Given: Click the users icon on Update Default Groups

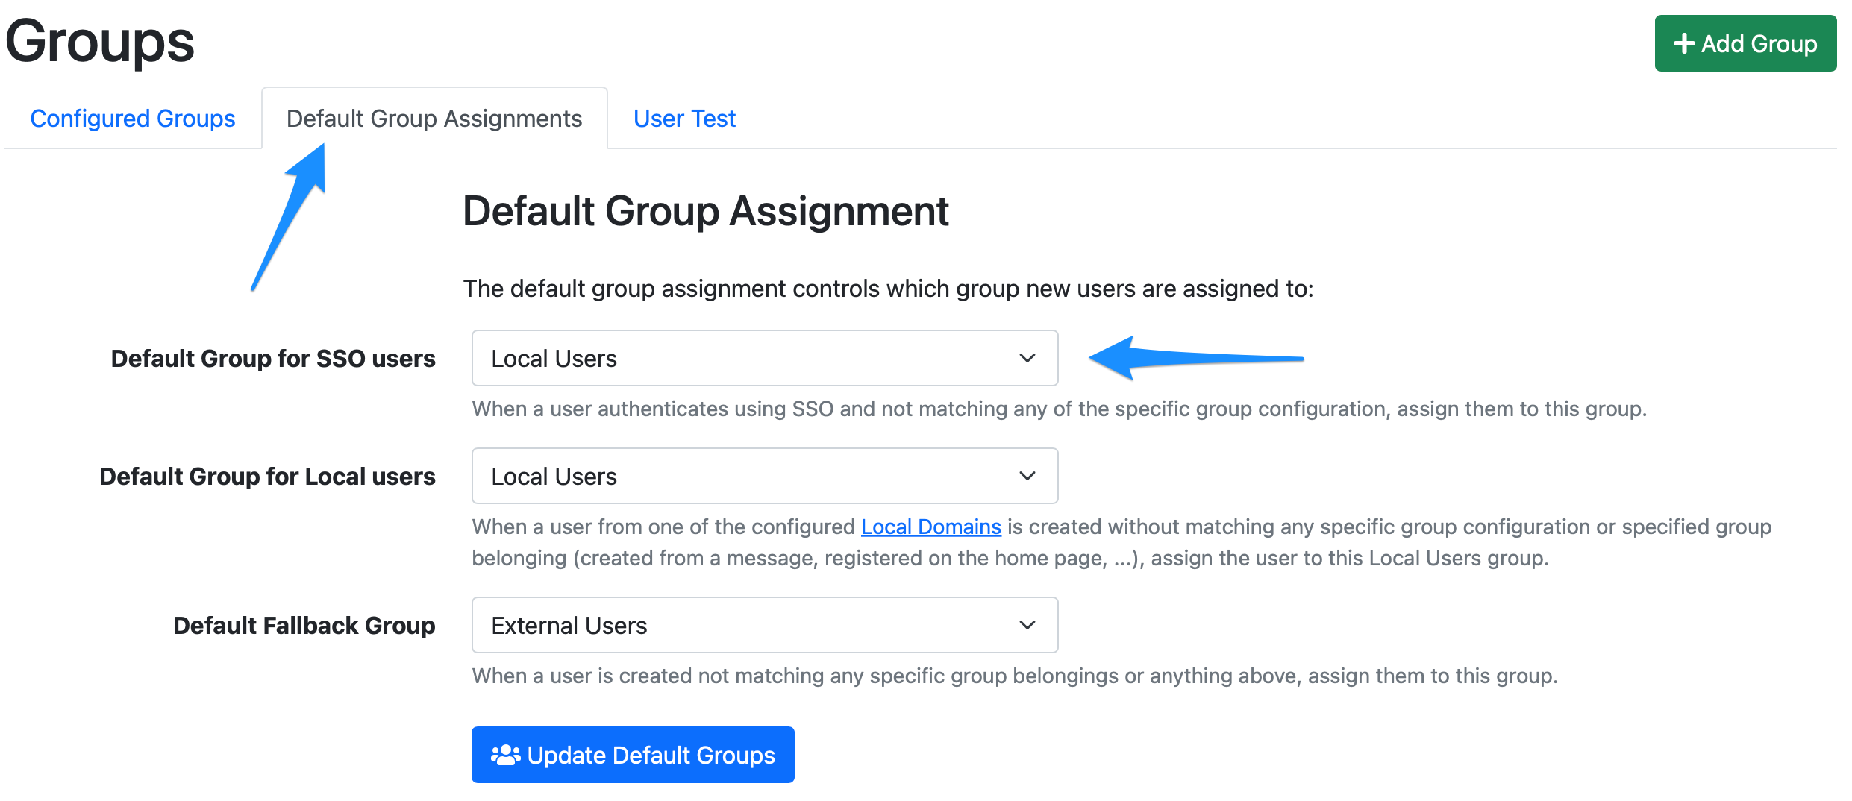Looking at the screenshot, I should click(504, 755).
